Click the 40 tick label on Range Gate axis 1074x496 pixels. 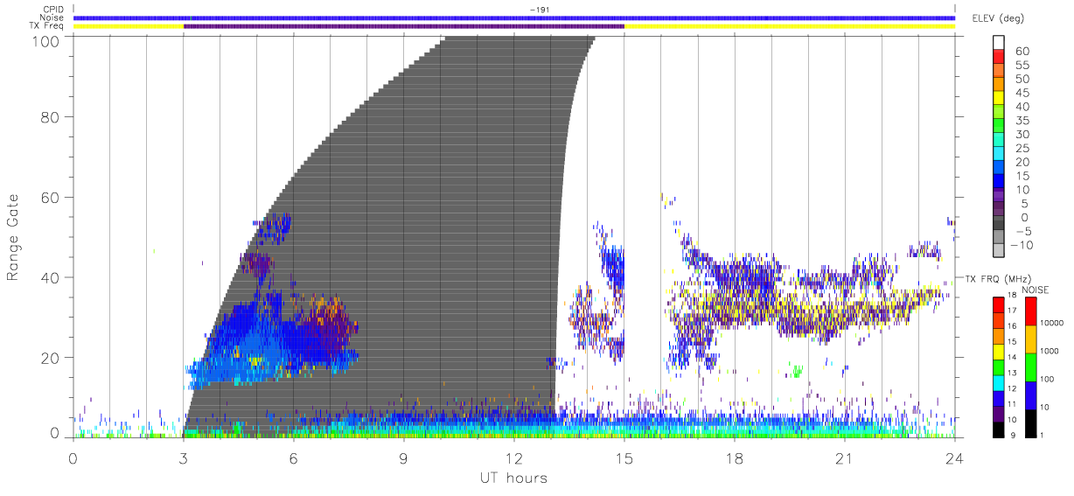[x=51, y=277]
